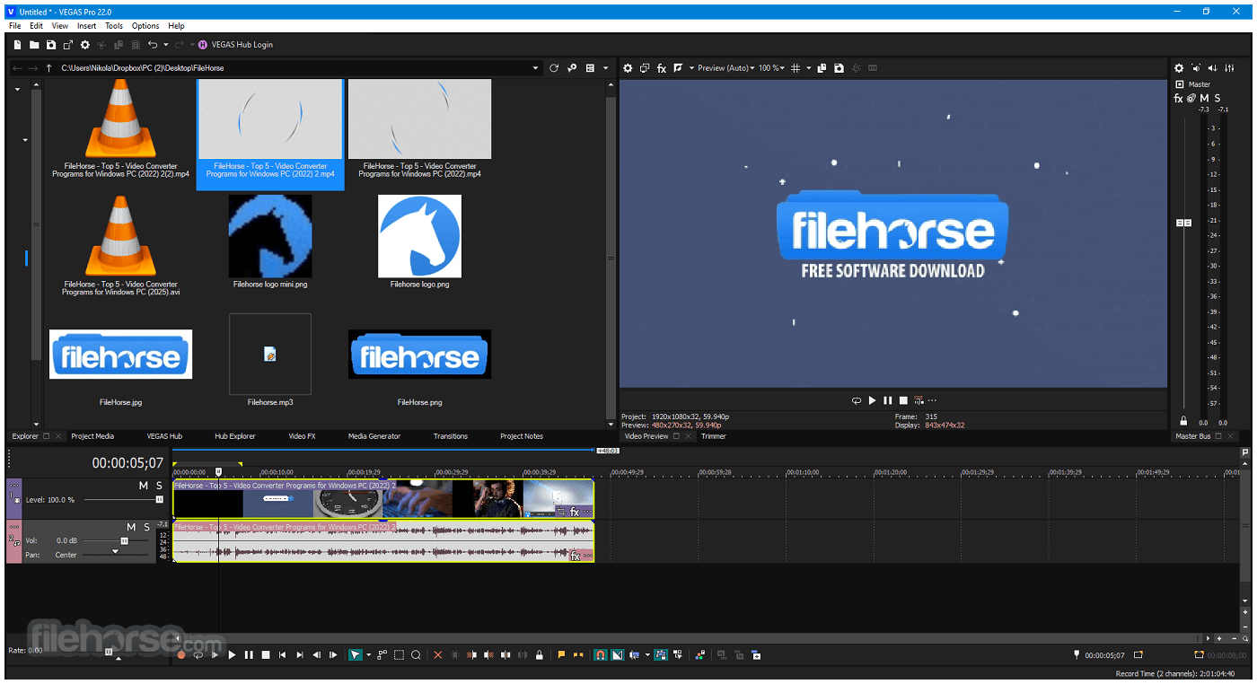This screenshot has height=684, width=1257.
Task: Mute the Master bus with M
Action: click(x=1204, y=98)
